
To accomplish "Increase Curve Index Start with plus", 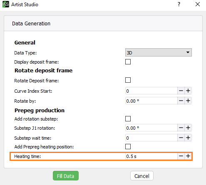I will 188,91.
